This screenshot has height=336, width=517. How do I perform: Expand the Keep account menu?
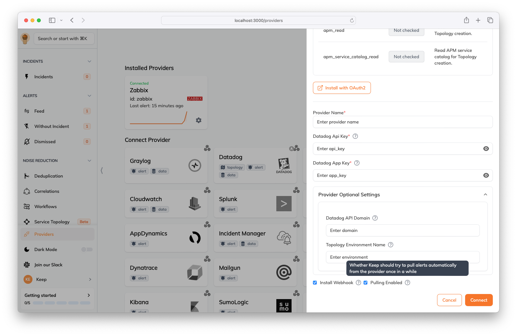90,279
